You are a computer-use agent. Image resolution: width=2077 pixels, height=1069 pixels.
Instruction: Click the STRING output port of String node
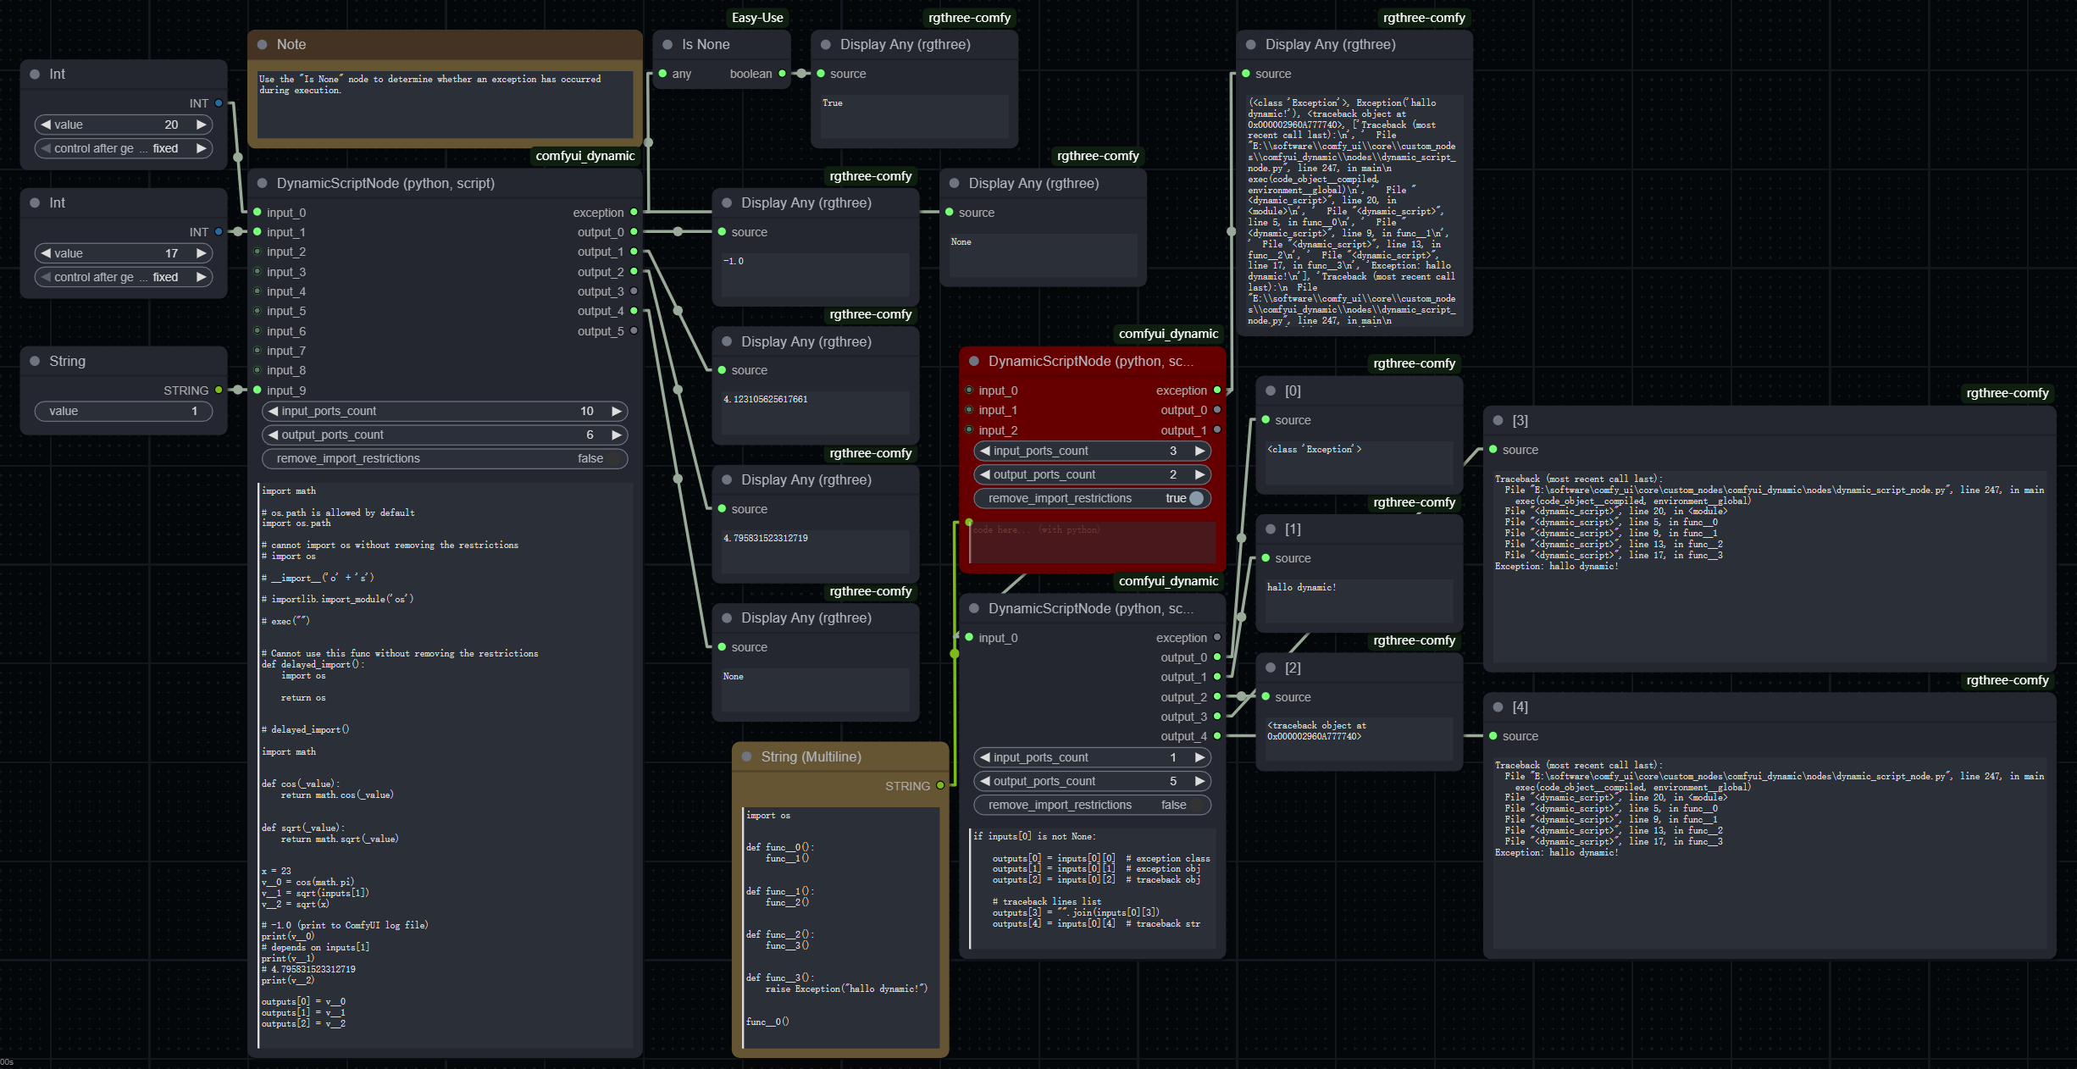[x=219, y=390]
